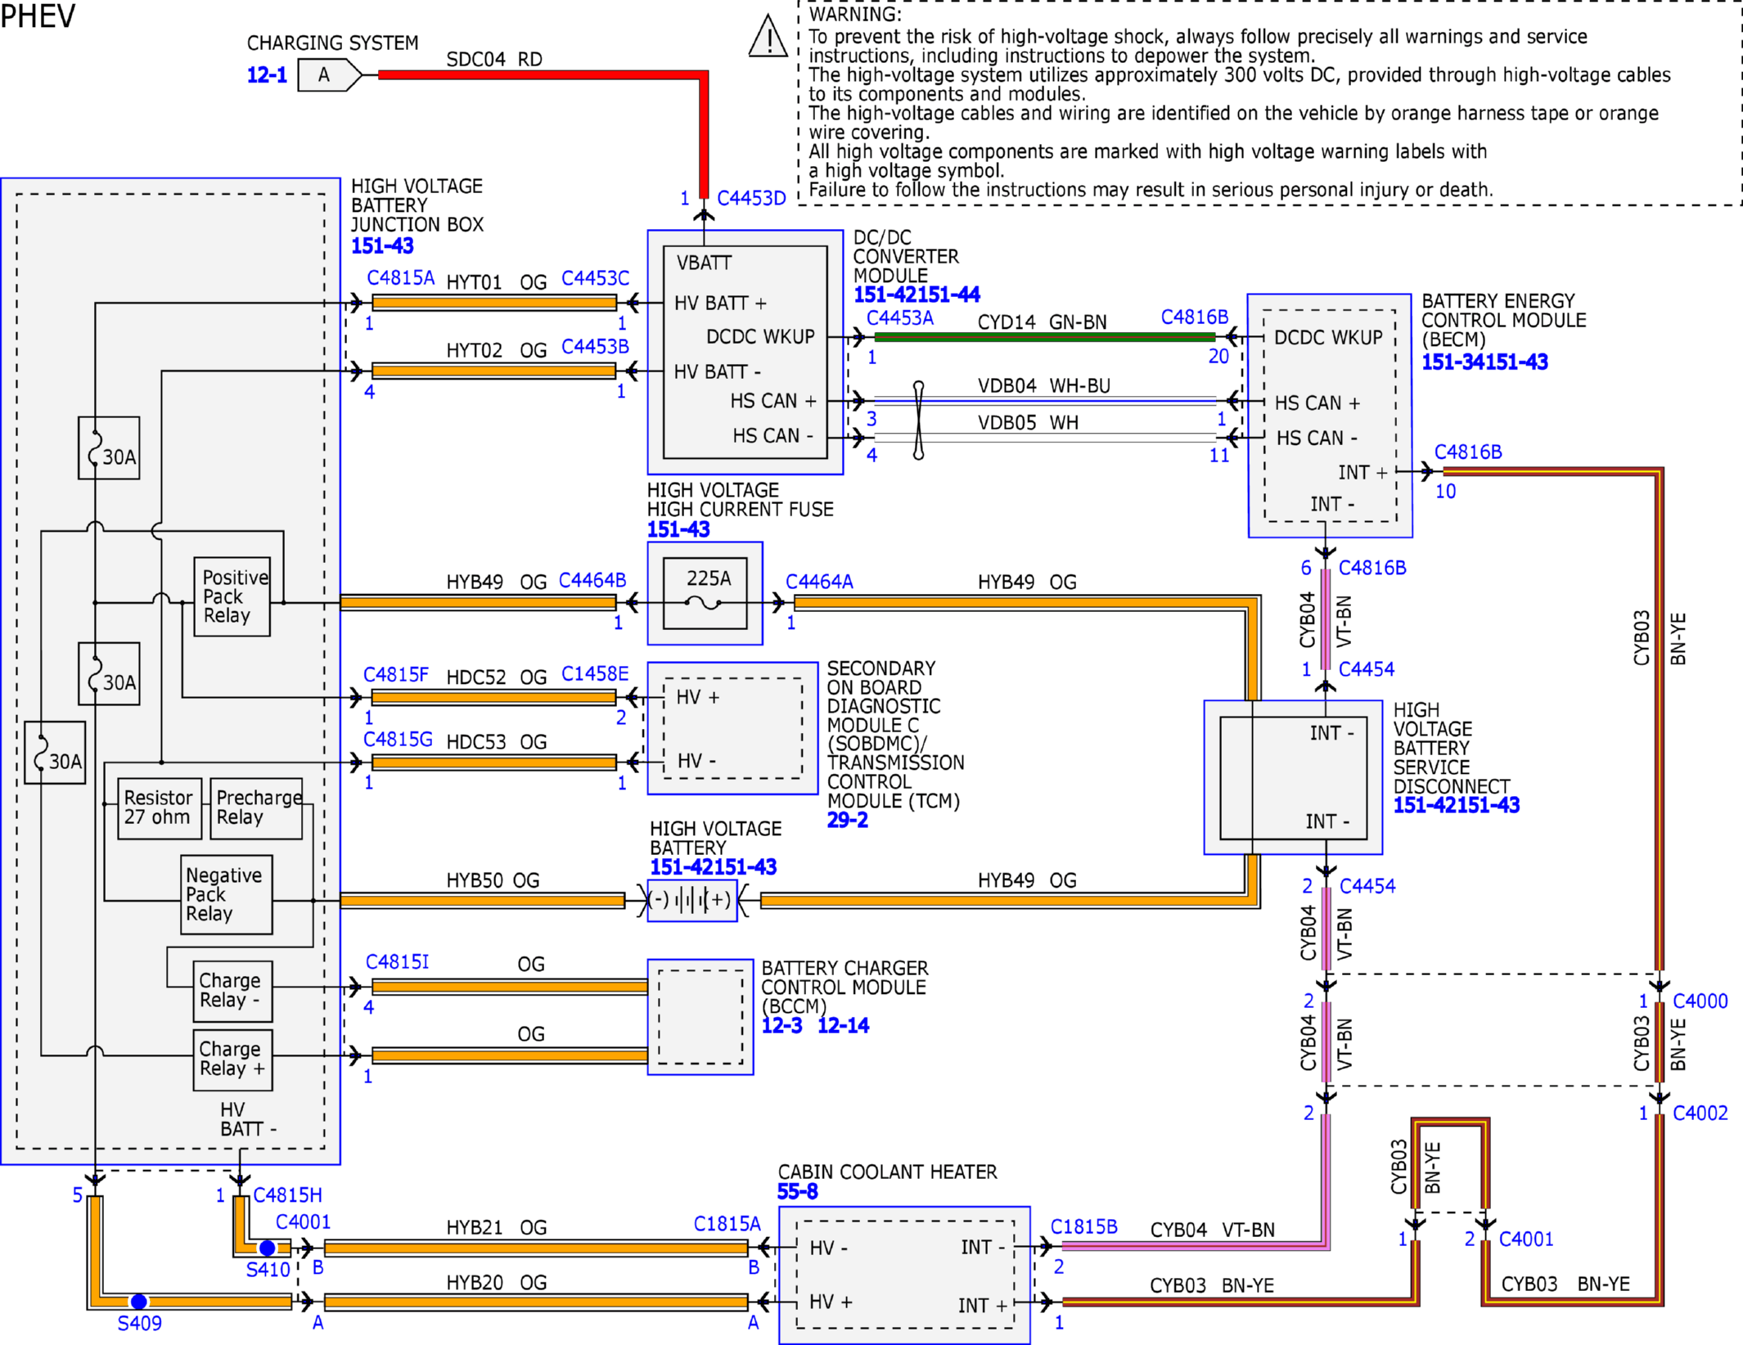Open 151-43 link under High Current Fuse
This screenshot has width=1743, height=1345.
point(678,529)
